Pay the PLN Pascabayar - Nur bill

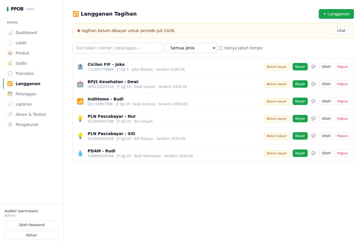click(300, 119)
